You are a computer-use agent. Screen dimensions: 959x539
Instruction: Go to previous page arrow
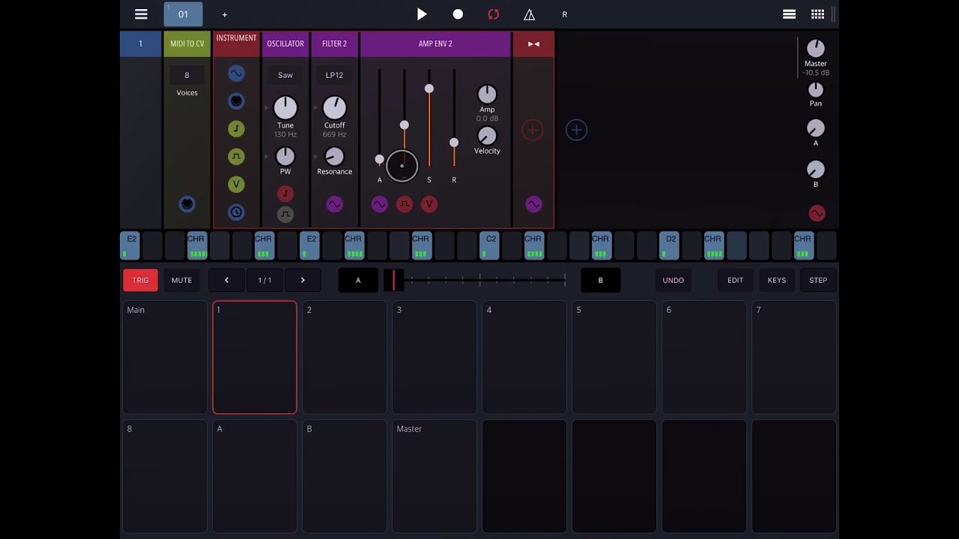click(x=226, y=280)
